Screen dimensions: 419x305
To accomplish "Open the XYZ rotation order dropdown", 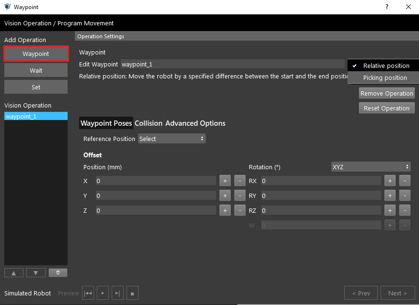I will (x=371, y=167).
